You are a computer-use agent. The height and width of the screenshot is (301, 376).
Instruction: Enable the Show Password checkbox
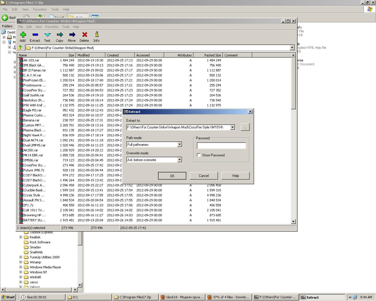click(199, 155)
